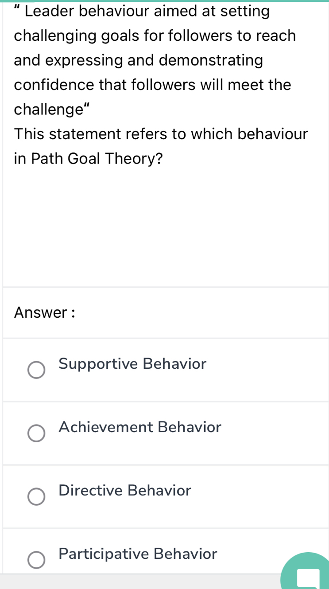Click the "Supportive Behavior" option label
The height and width of the screenshot is (589, 329).
click(132, 364)
